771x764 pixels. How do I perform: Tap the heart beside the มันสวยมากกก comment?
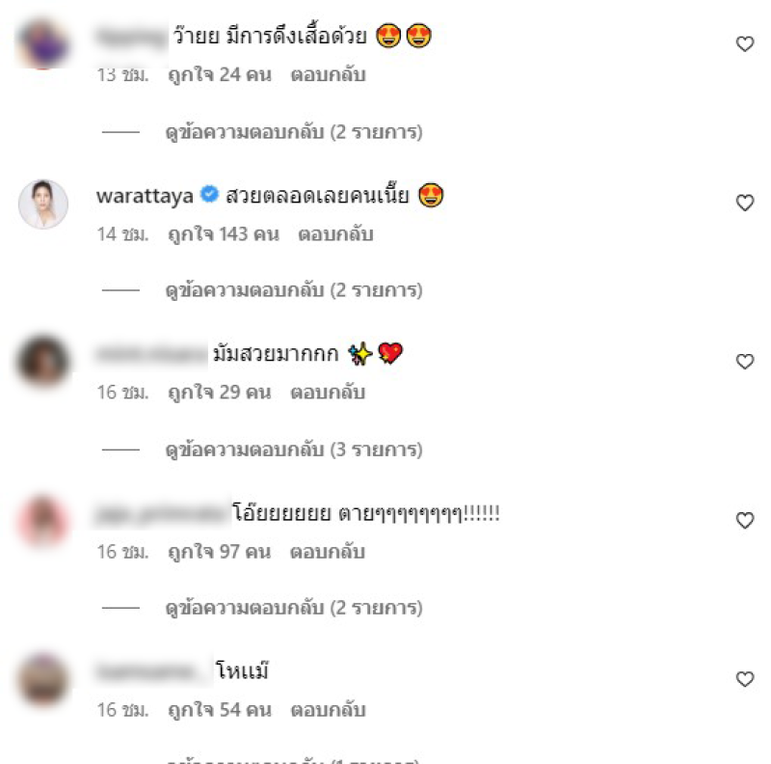pos(744,362)
